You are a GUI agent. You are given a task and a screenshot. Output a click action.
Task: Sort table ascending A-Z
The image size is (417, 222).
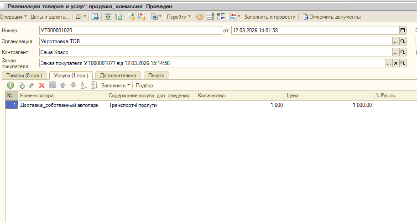point(84,86)
